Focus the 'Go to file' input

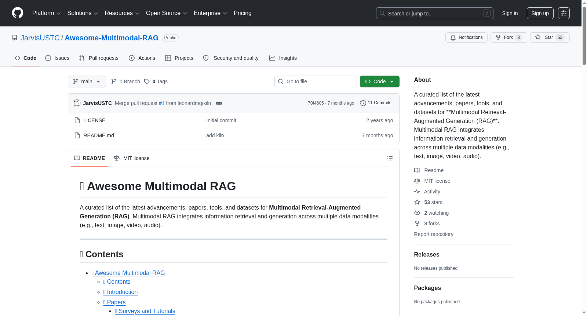point(316,81)
